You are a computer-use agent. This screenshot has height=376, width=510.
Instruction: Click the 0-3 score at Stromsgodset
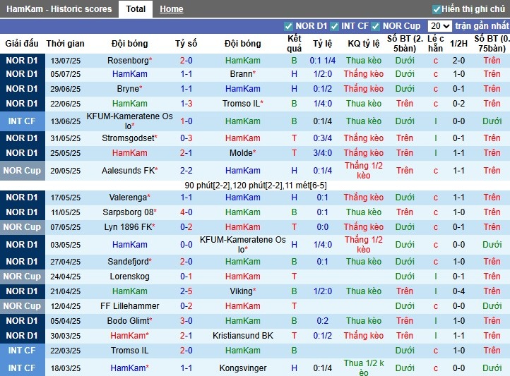click(186, 138)
